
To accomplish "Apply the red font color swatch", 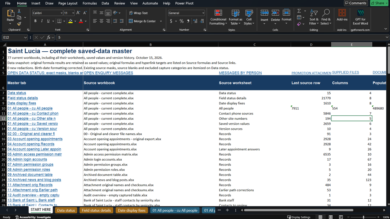I will [81, 21].
